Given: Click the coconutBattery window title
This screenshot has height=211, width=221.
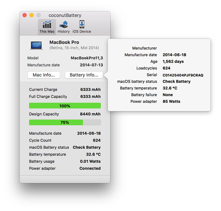Looking at the screenshot, I should click(65, 15).
